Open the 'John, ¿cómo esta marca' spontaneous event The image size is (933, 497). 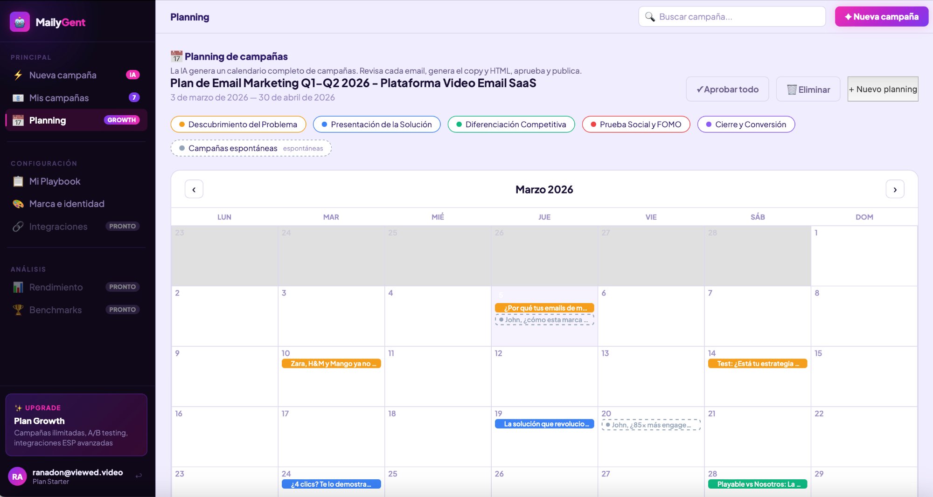click(544, 320)
